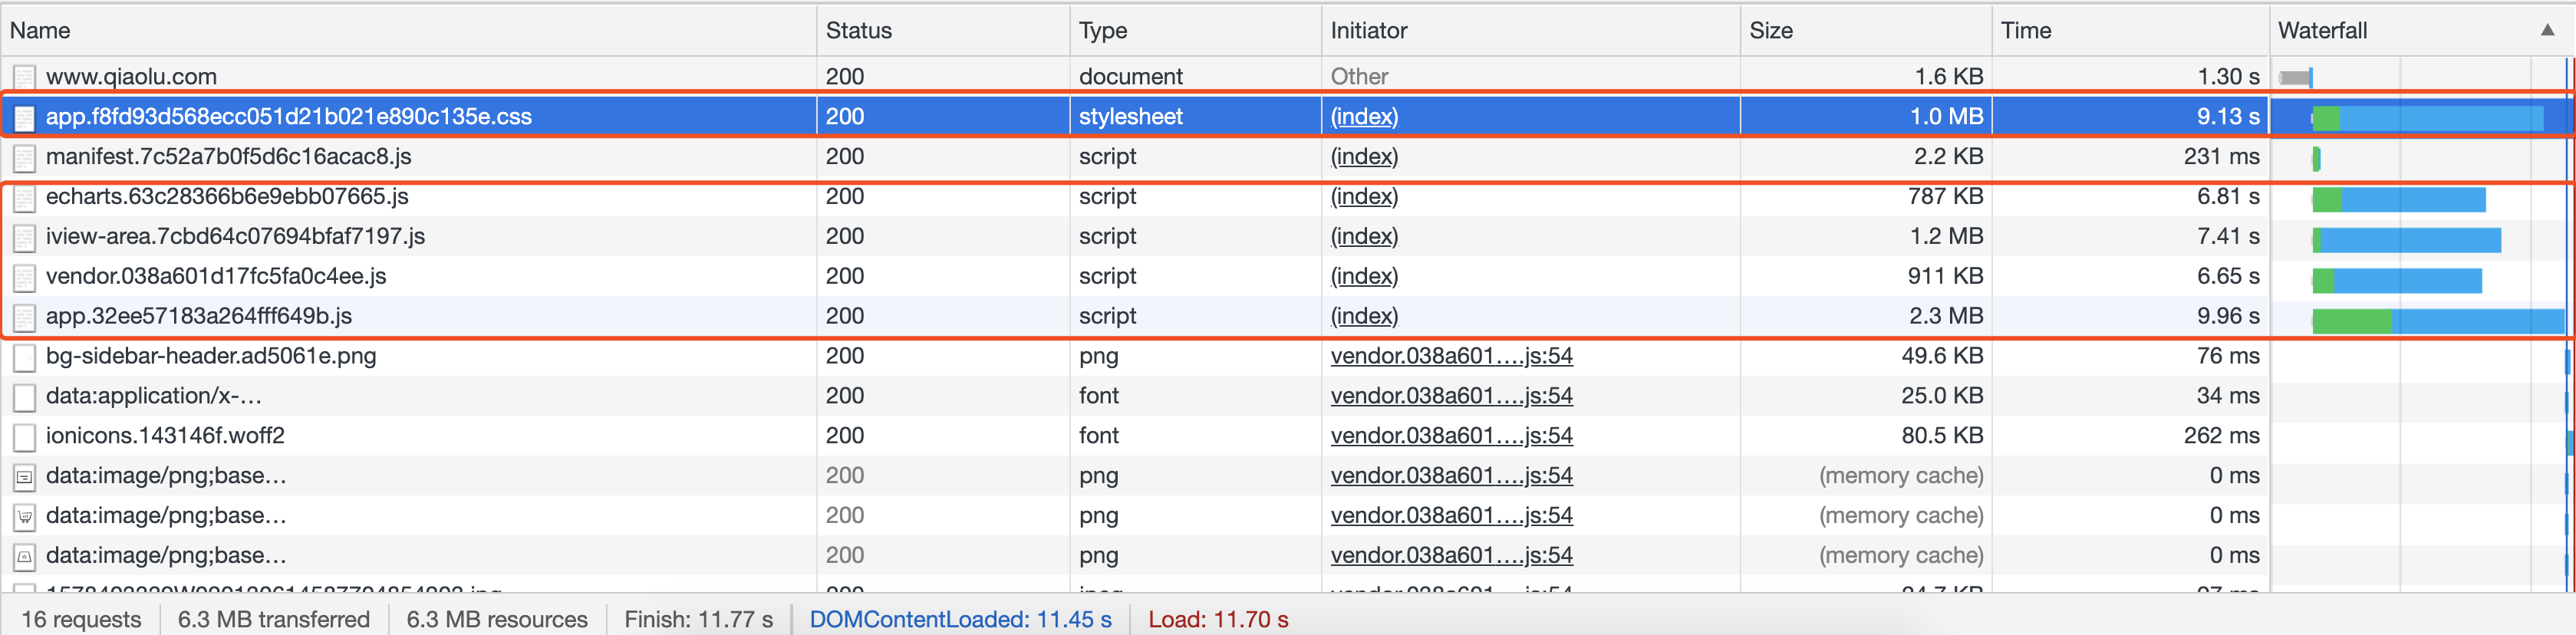Click icon of ionicons.143146f.woff2 row

pos(24,437)
